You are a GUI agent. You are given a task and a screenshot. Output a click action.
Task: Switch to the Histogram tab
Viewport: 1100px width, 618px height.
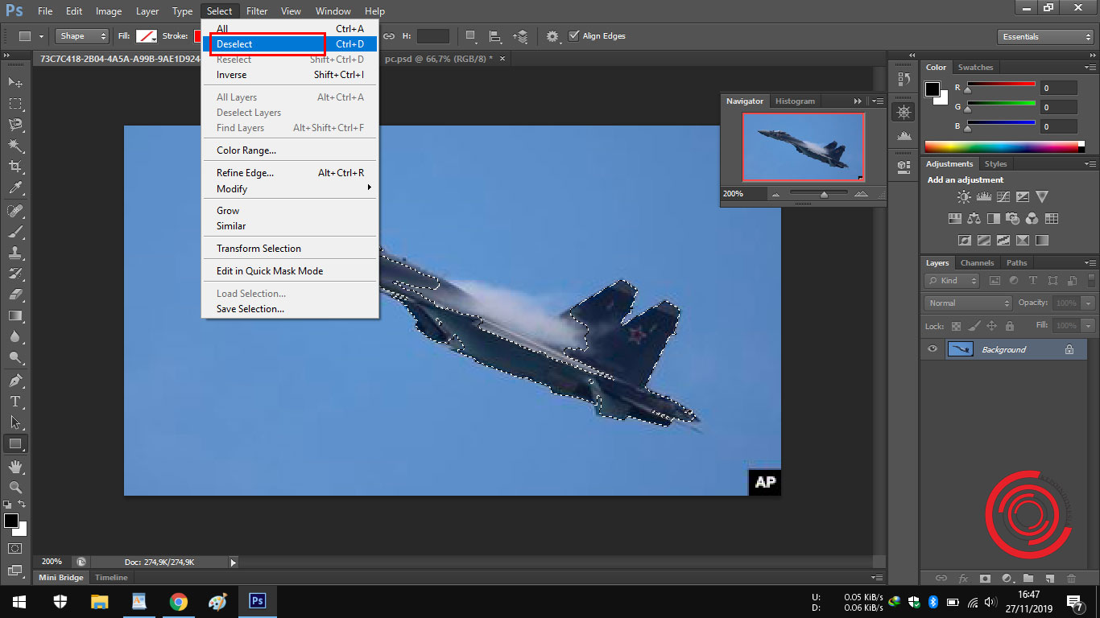coord(795,101)
